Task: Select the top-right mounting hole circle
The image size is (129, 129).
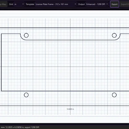Action: tap(114, 35)
